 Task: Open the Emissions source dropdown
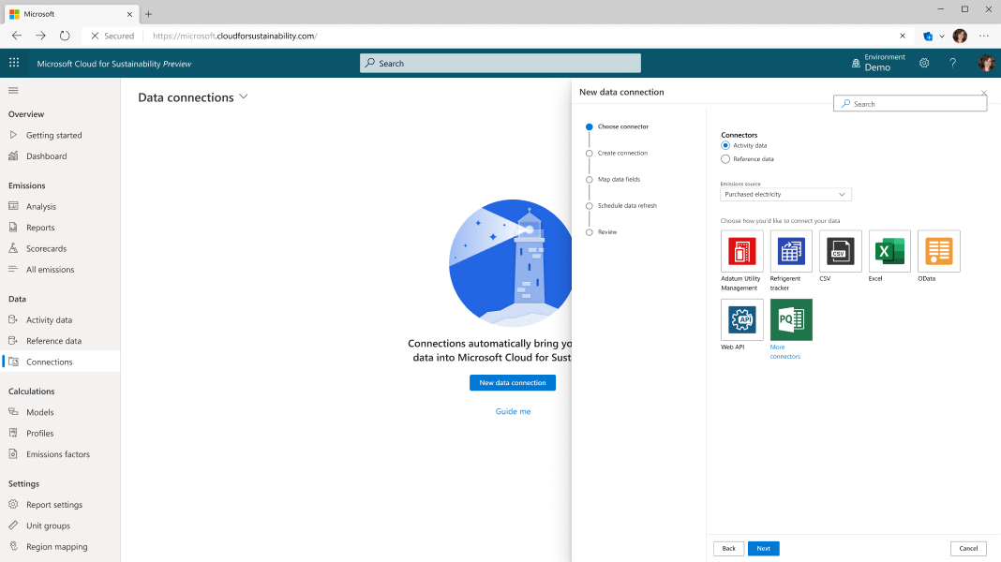(x=785, y=195)
